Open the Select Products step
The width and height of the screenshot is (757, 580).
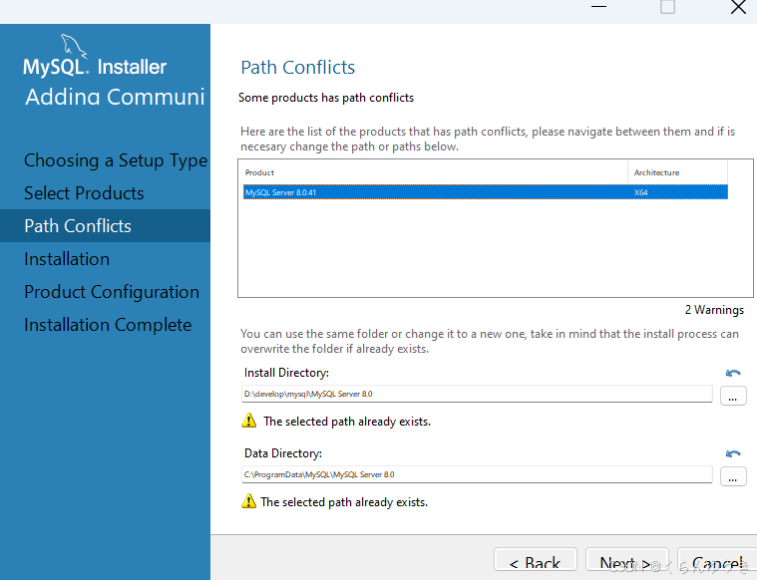click(x=84, y=193)
